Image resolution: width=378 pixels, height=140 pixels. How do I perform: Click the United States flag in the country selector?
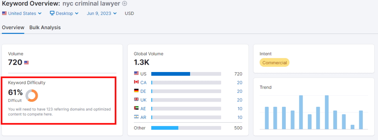pos(4,13)
